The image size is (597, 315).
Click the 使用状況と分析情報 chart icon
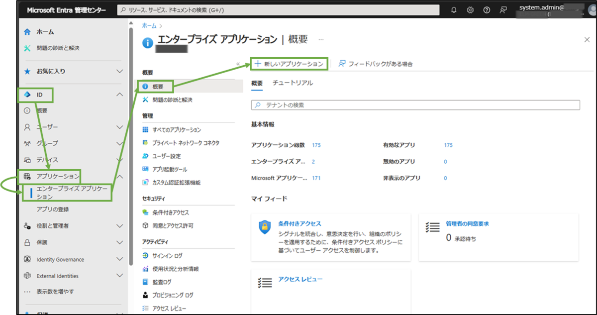(x=145, y=269)
